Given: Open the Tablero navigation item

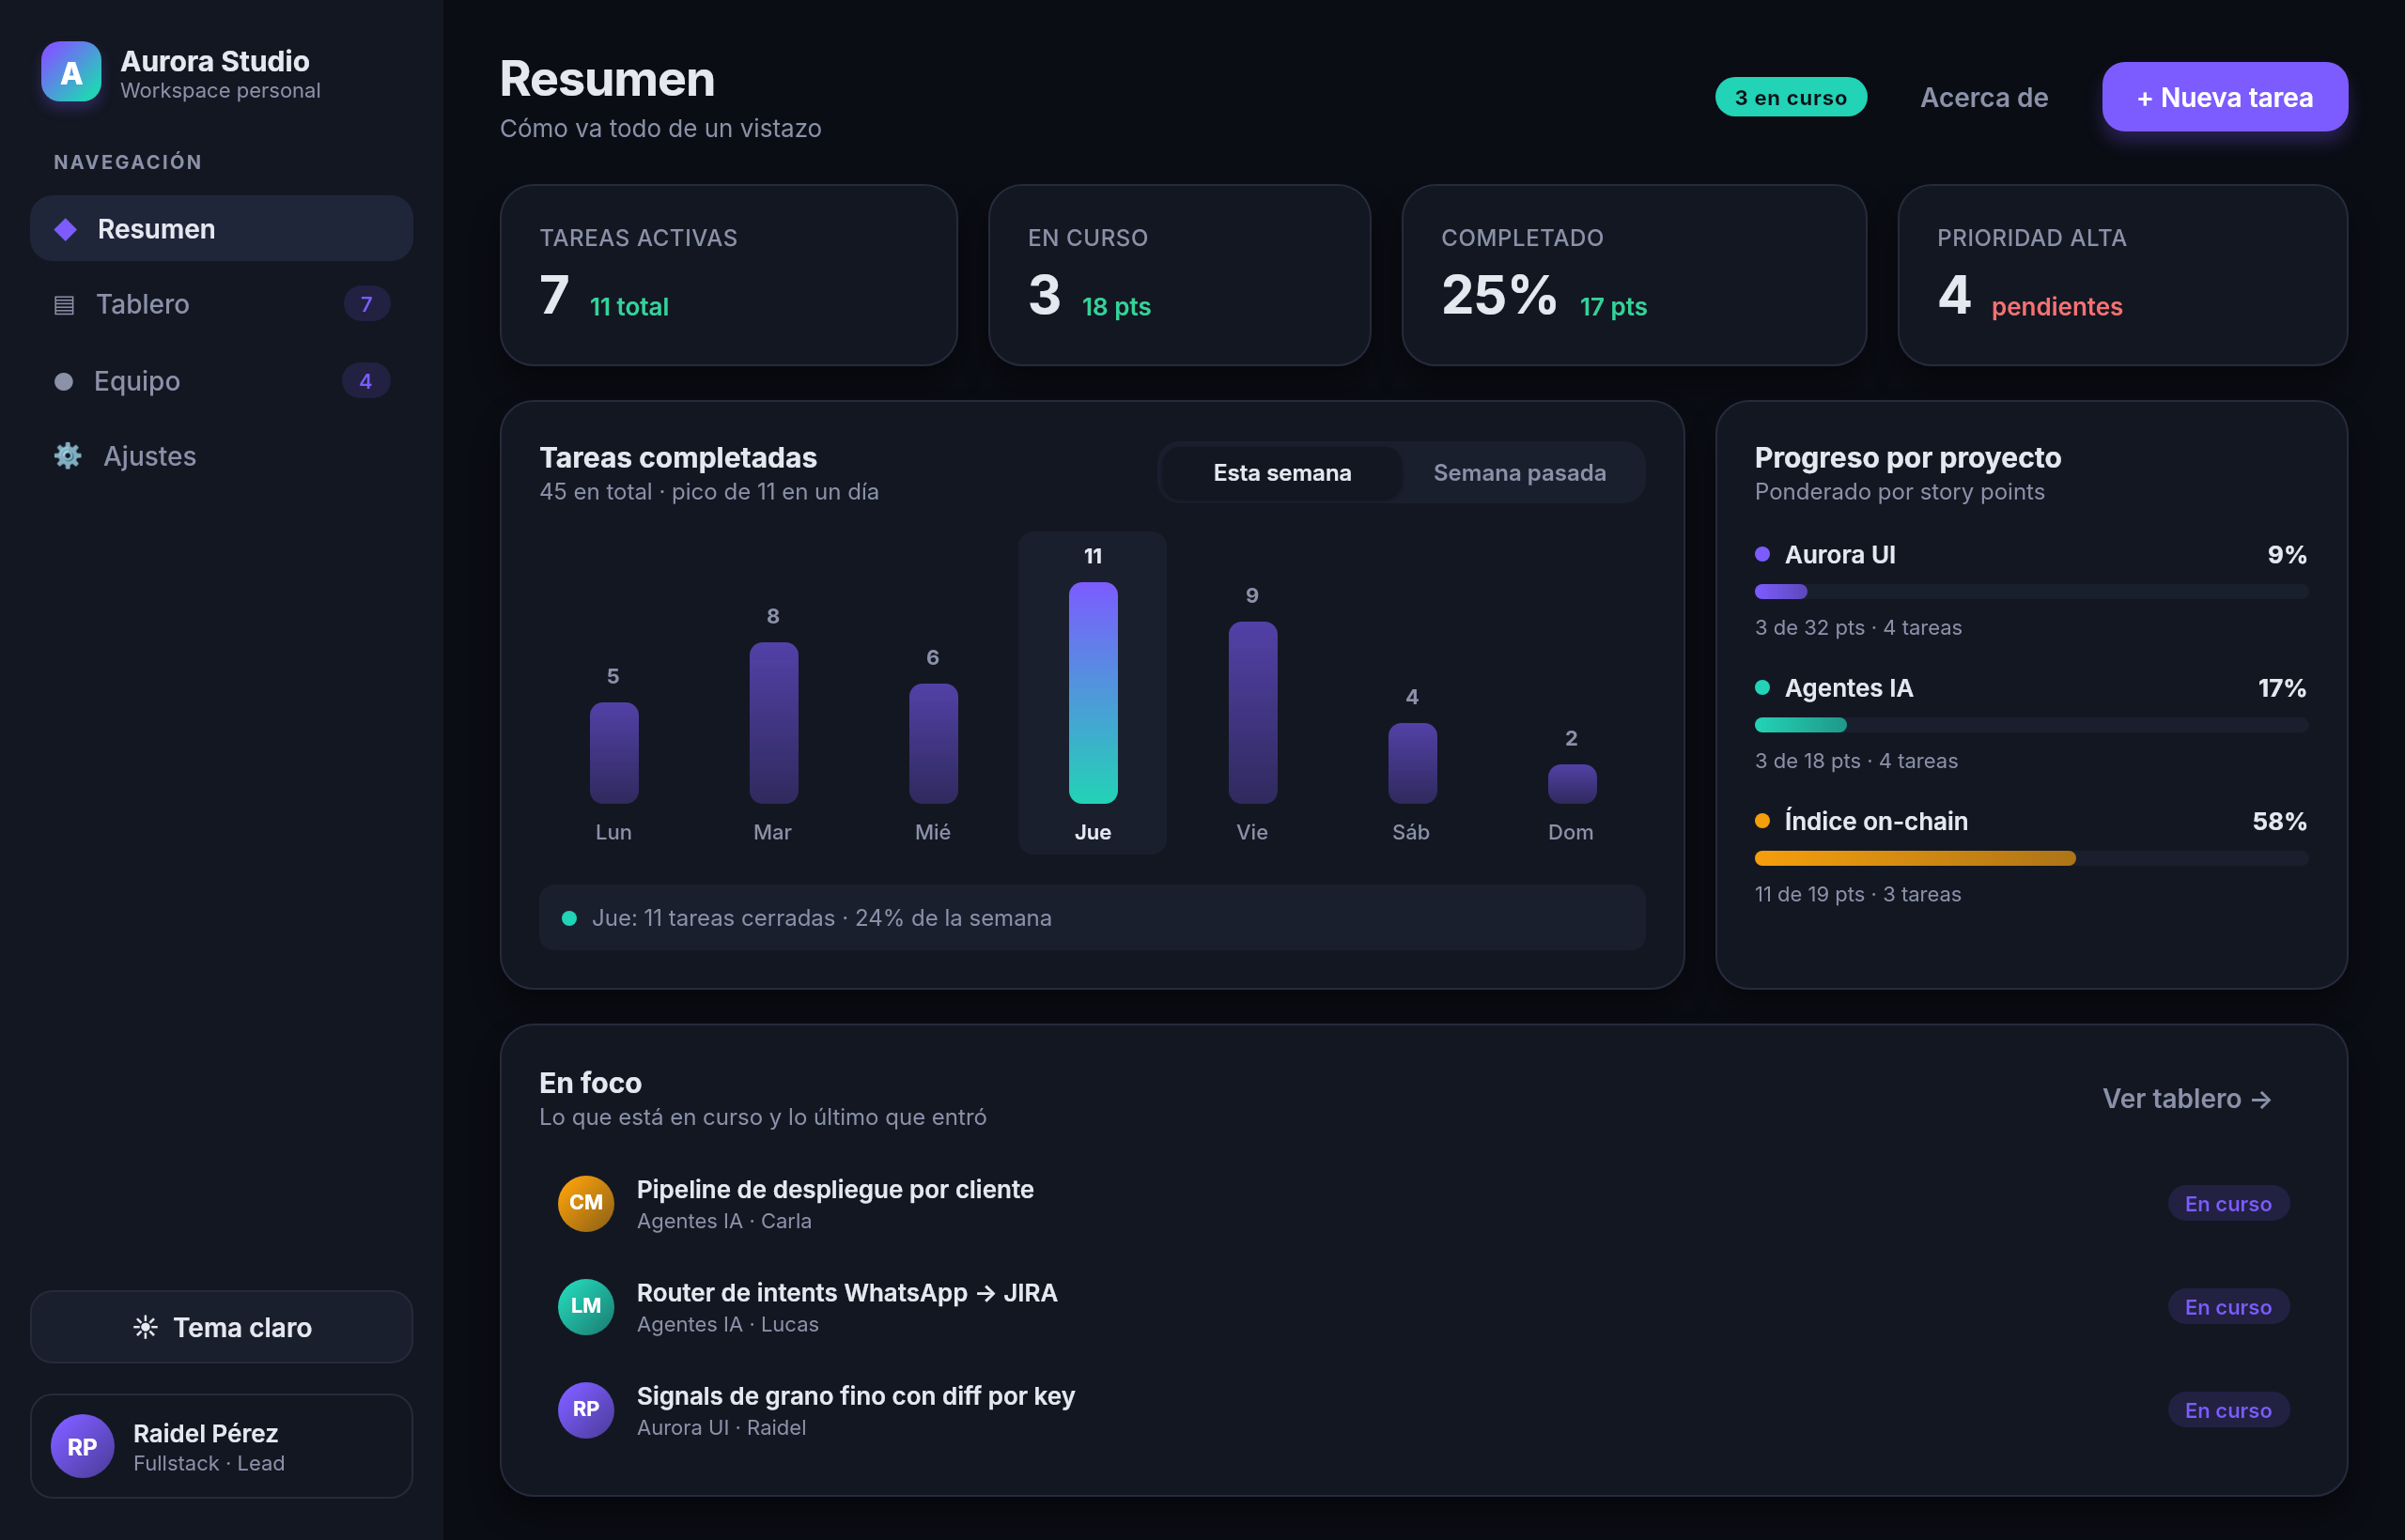Looking at the screenshot, I should point(221,304).
